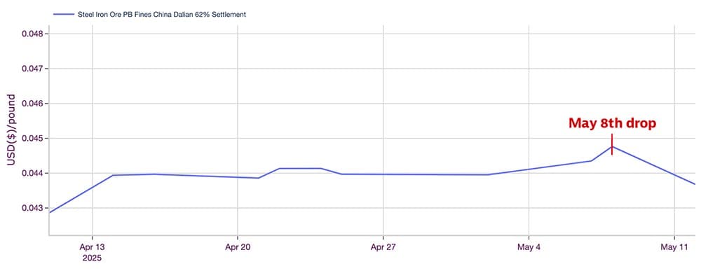Click the price line's May 8 peak

612,146
